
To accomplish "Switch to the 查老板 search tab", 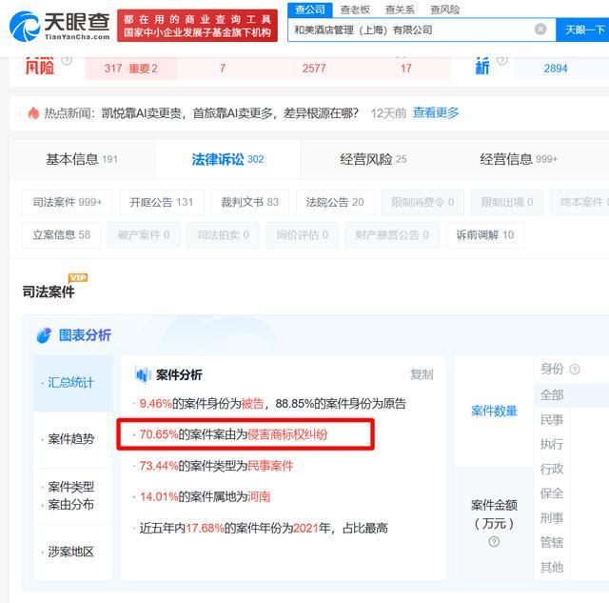I will [x=355, y=10].
